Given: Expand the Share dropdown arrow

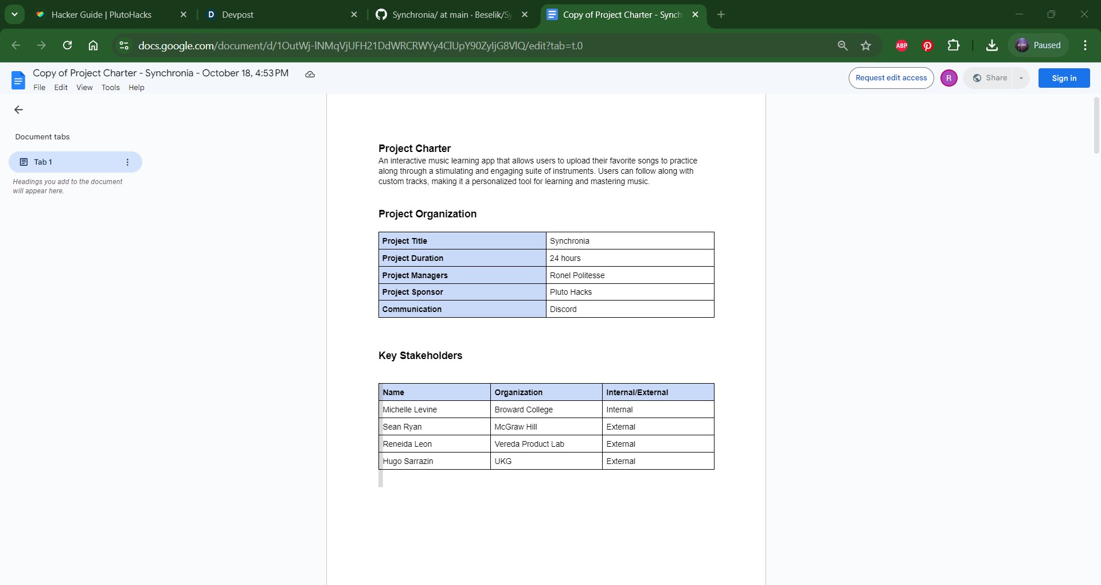Looking at the screenshot, I should pyautogui.click(x=1021, y=78).
